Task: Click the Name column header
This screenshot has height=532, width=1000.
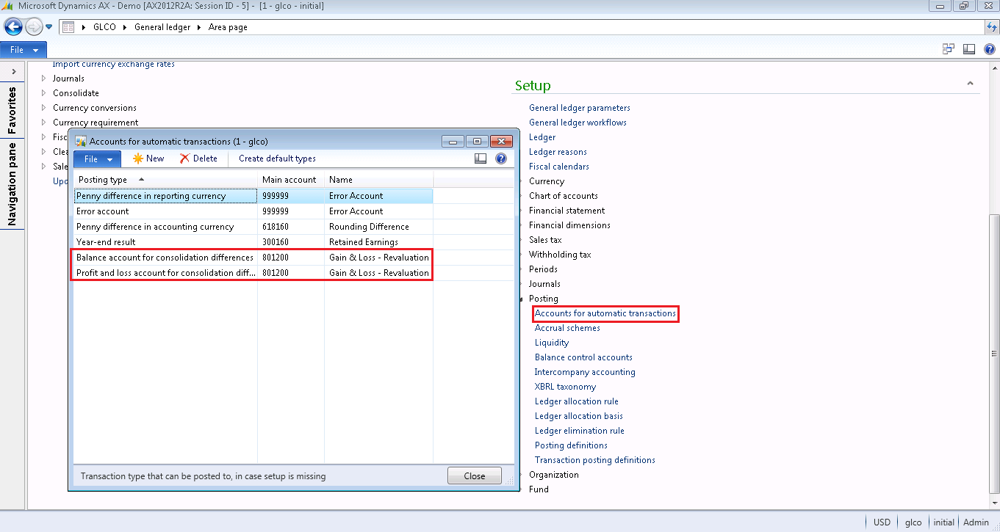Action: (x=378, y=180)
